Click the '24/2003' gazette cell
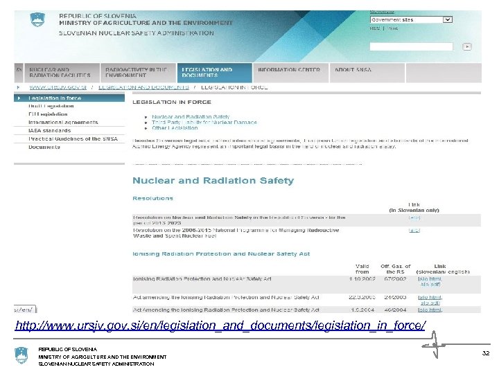 pos(395,297)
